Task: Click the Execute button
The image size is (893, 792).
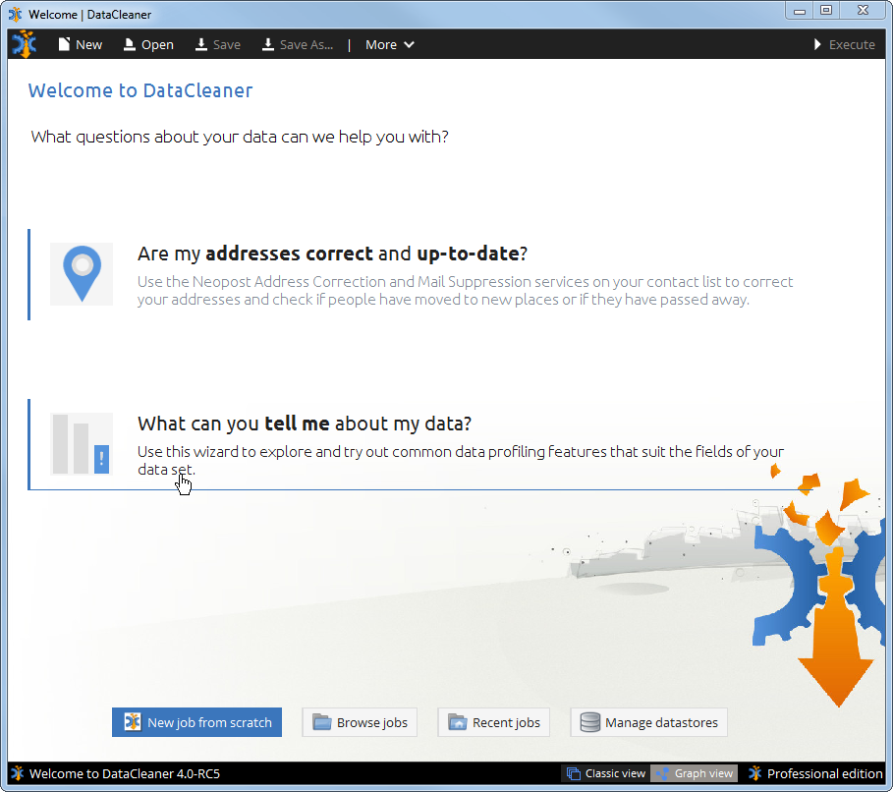Action: 844,44
